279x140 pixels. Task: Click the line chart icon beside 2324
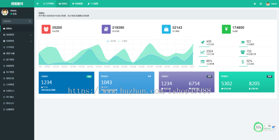pyautogui.click(x=202, y=52)
